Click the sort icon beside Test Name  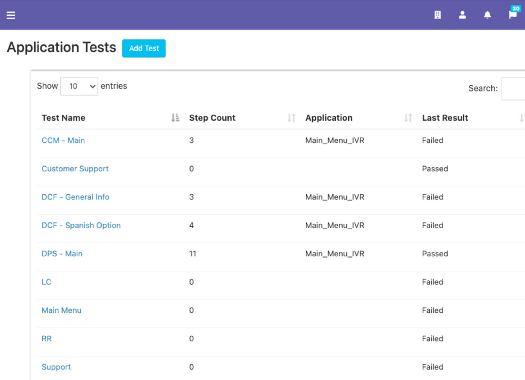click(175, 117)
